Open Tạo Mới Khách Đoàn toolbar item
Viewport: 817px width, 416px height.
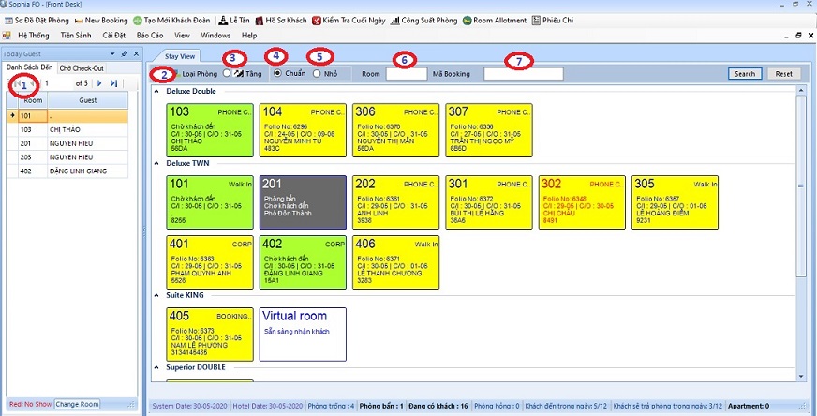pyautogui.click(x=171, y=21)
